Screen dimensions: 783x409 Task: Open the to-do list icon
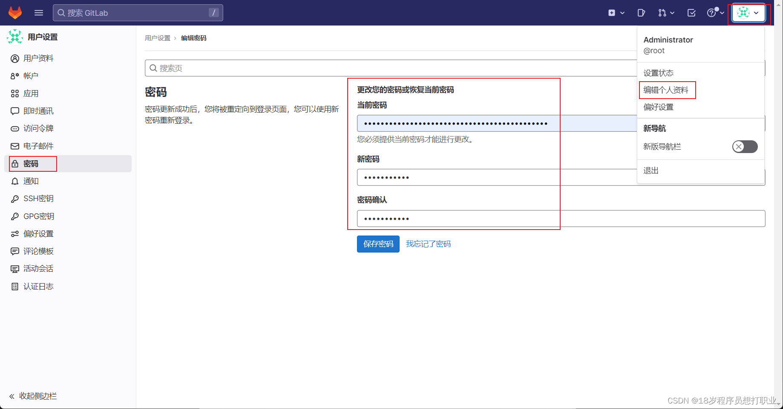[691, 13]
